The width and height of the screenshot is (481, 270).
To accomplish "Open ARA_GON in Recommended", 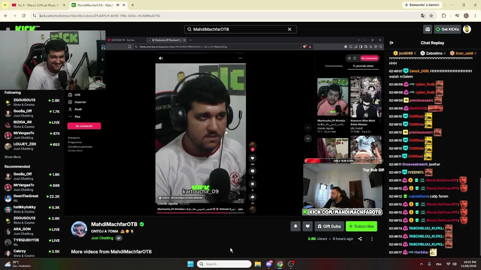I will (x=32, y=231).
